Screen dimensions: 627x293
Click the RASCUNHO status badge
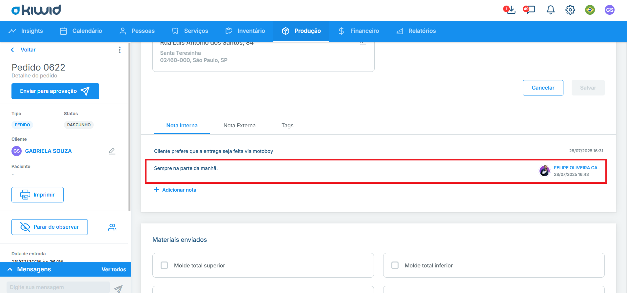pos(79,125)
